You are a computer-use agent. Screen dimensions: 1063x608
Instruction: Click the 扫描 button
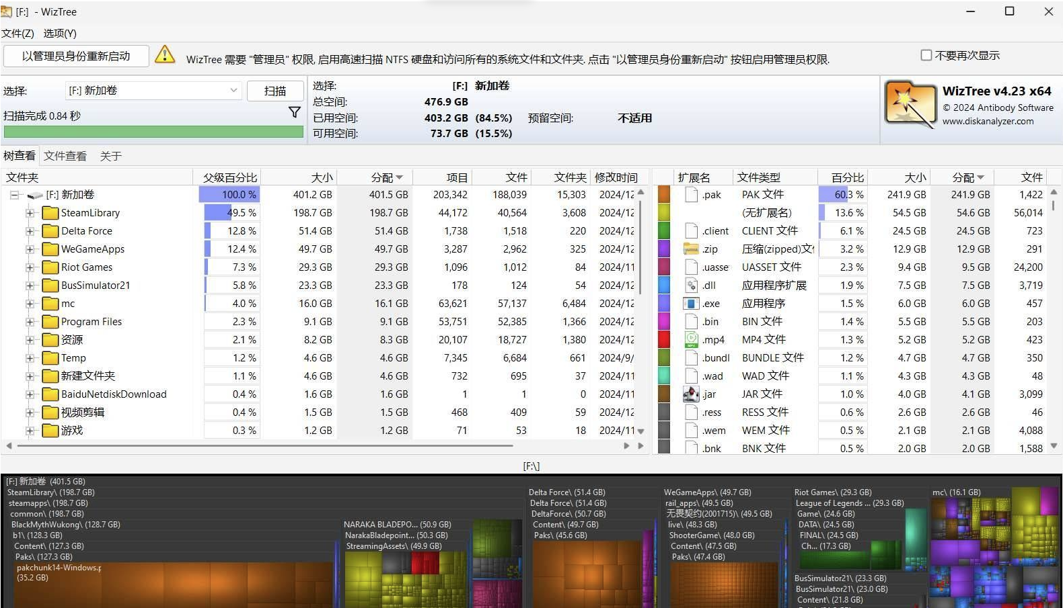pos(274,91)
